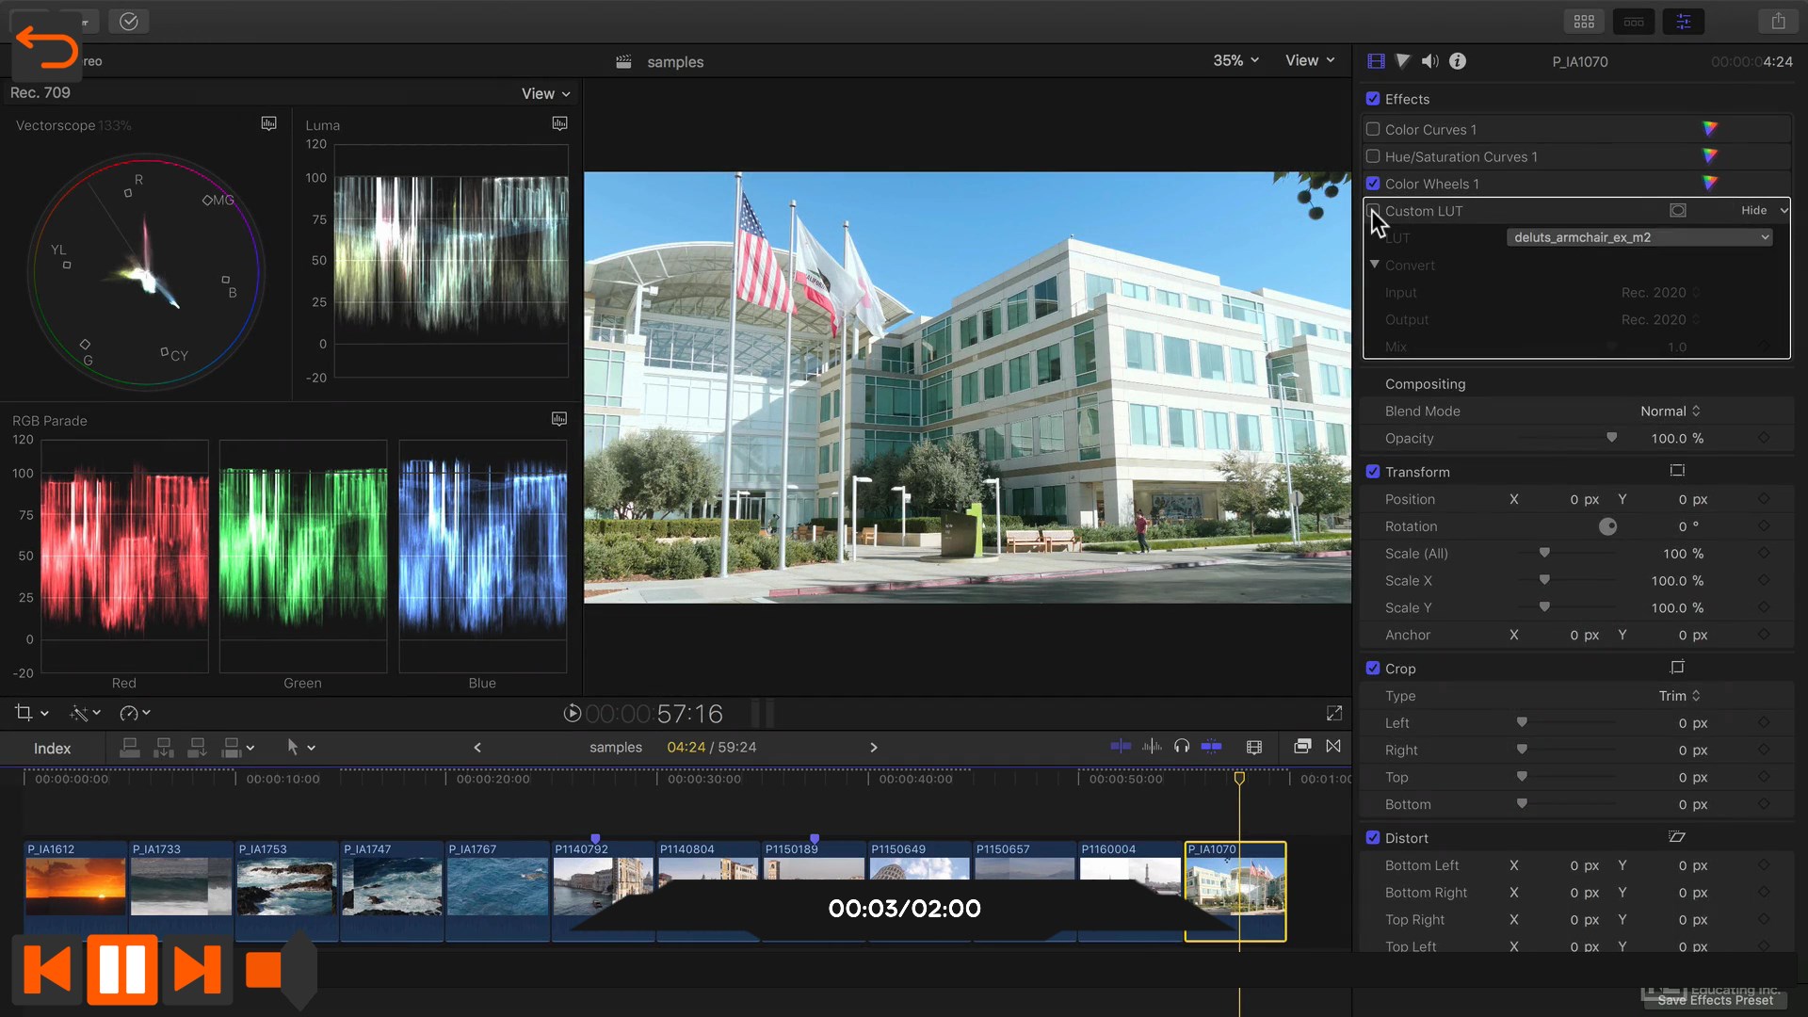
Task: Enable the Color Curves 1 checkbox
Action: (x=1373, y=129)
